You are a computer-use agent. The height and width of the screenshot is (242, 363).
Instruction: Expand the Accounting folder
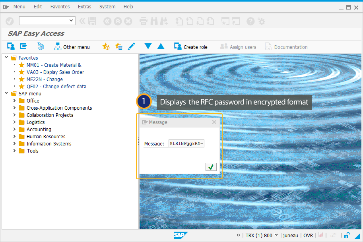point(14,129)
